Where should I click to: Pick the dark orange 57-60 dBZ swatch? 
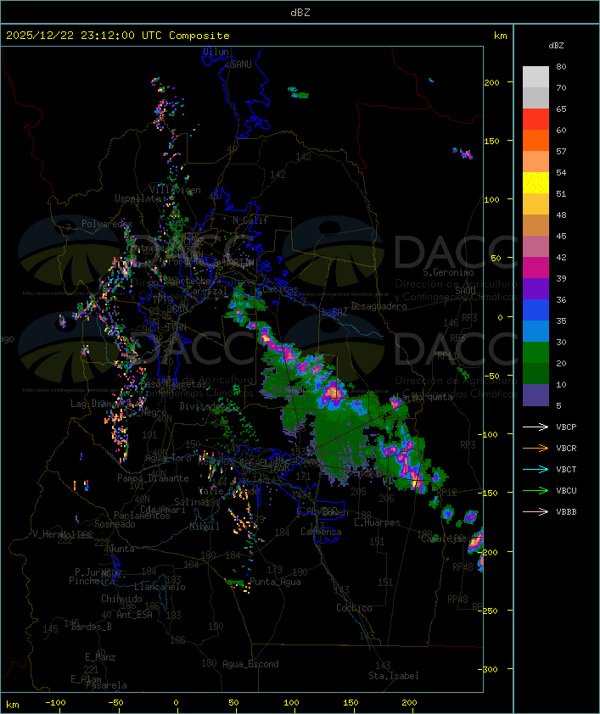click(536, 140)
